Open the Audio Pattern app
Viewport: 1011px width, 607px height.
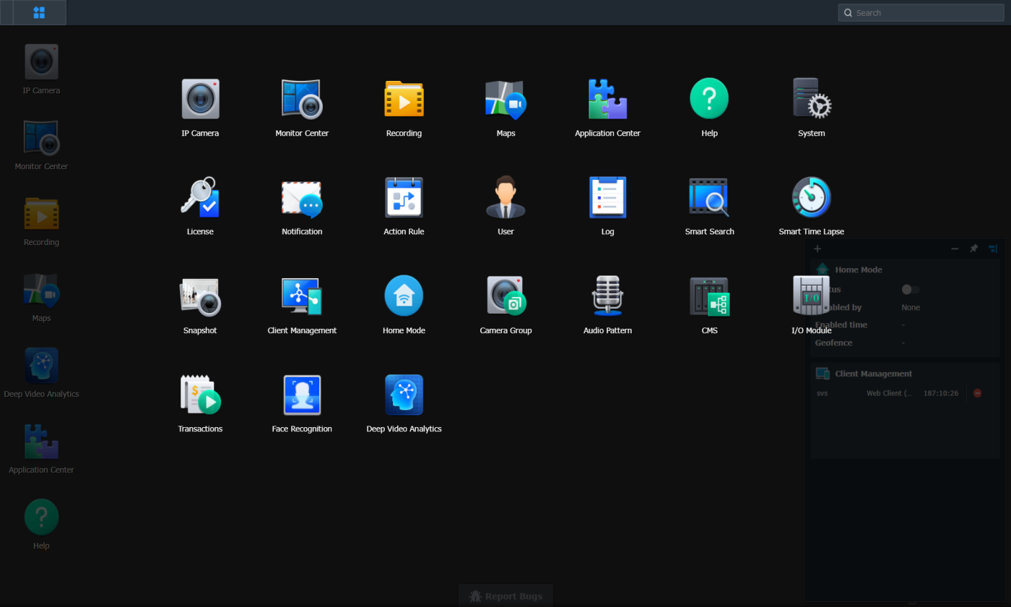click(x=607, y=295)
